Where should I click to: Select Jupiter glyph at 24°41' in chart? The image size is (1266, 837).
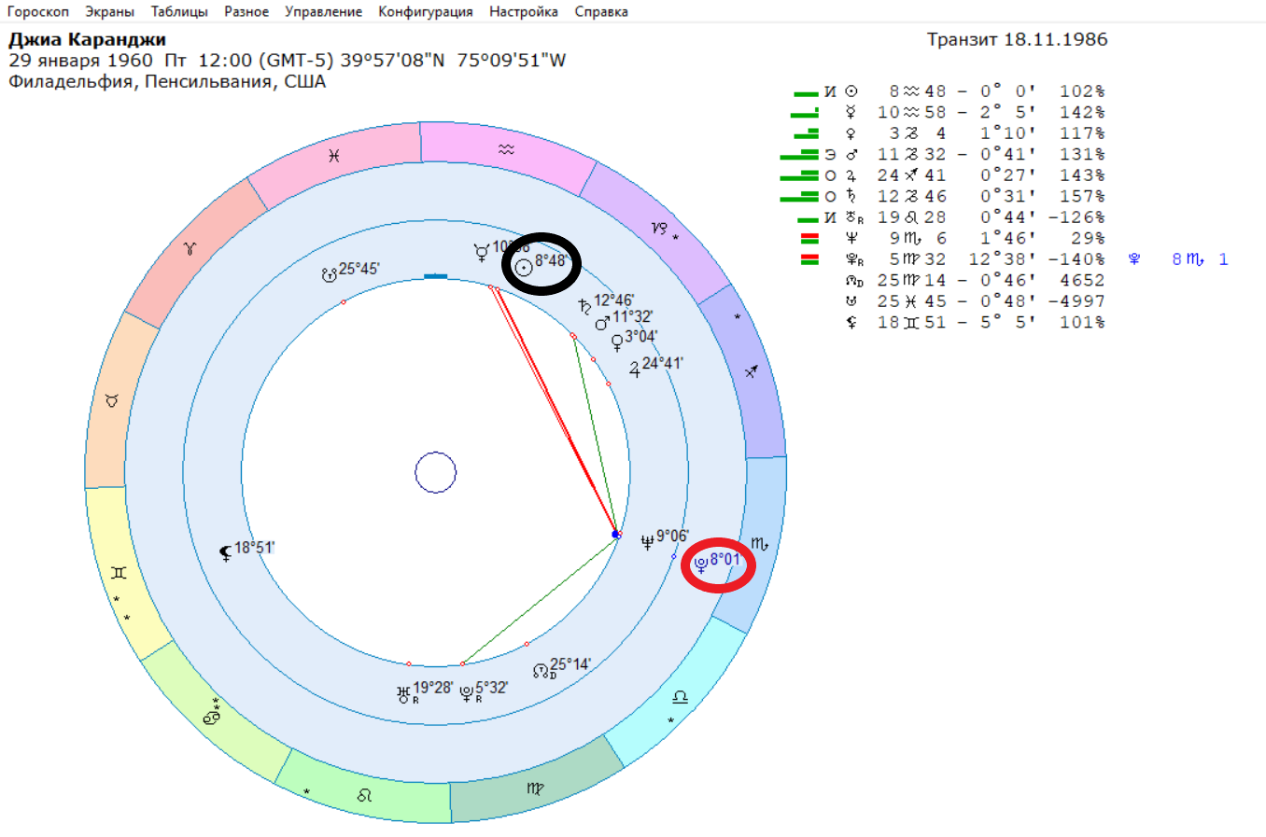coord(635,370)
